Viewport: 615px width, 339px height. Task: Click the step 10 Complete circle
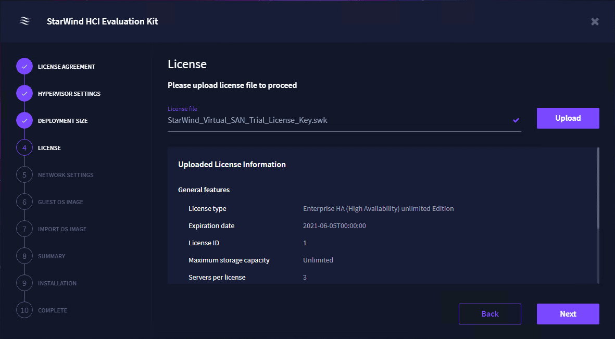(x=24, y=310)
